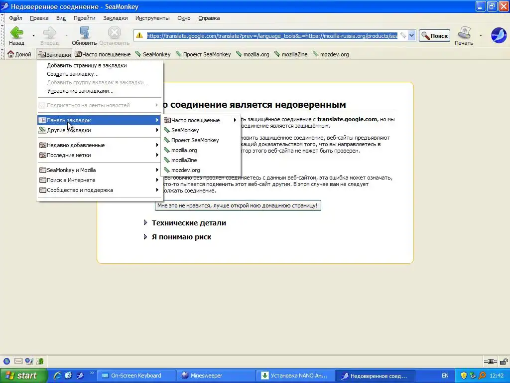Switch to On-Screen Keyboard taskbar button
Viewport: 510px width, 383px height.
(136, 376)
